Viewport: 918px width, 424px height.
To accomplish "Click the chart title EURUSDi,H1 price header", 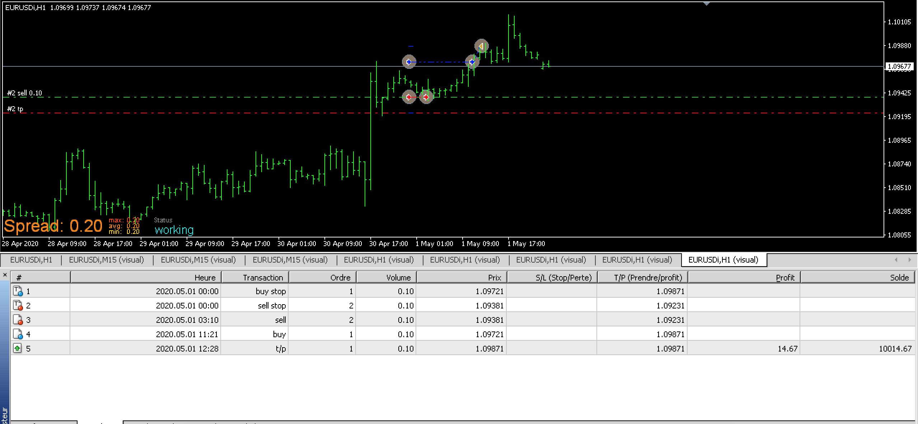I will [78, 8].
